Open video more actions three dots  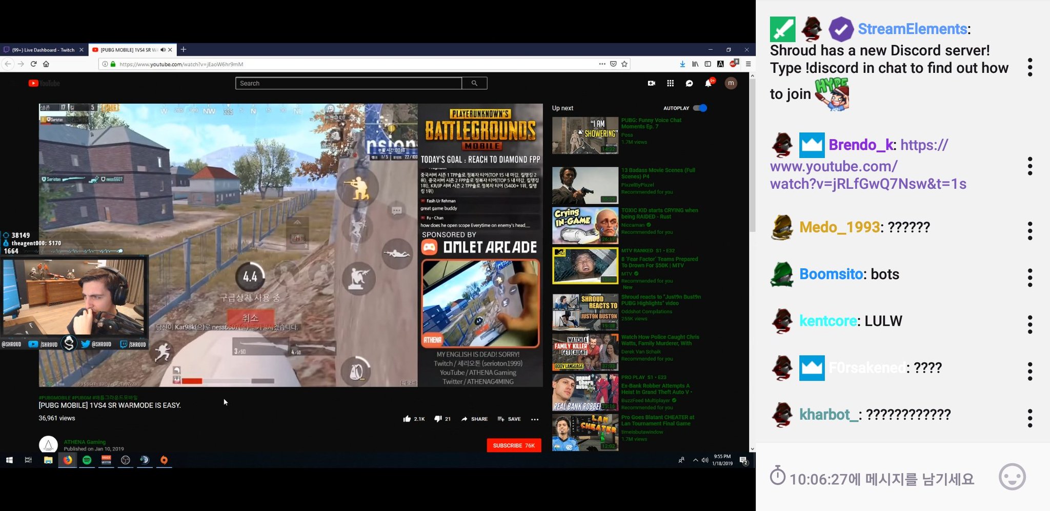coord(535,419)
